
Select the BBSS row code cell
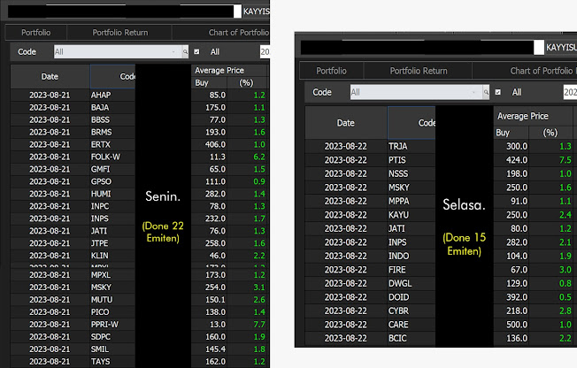coord(112,119)
